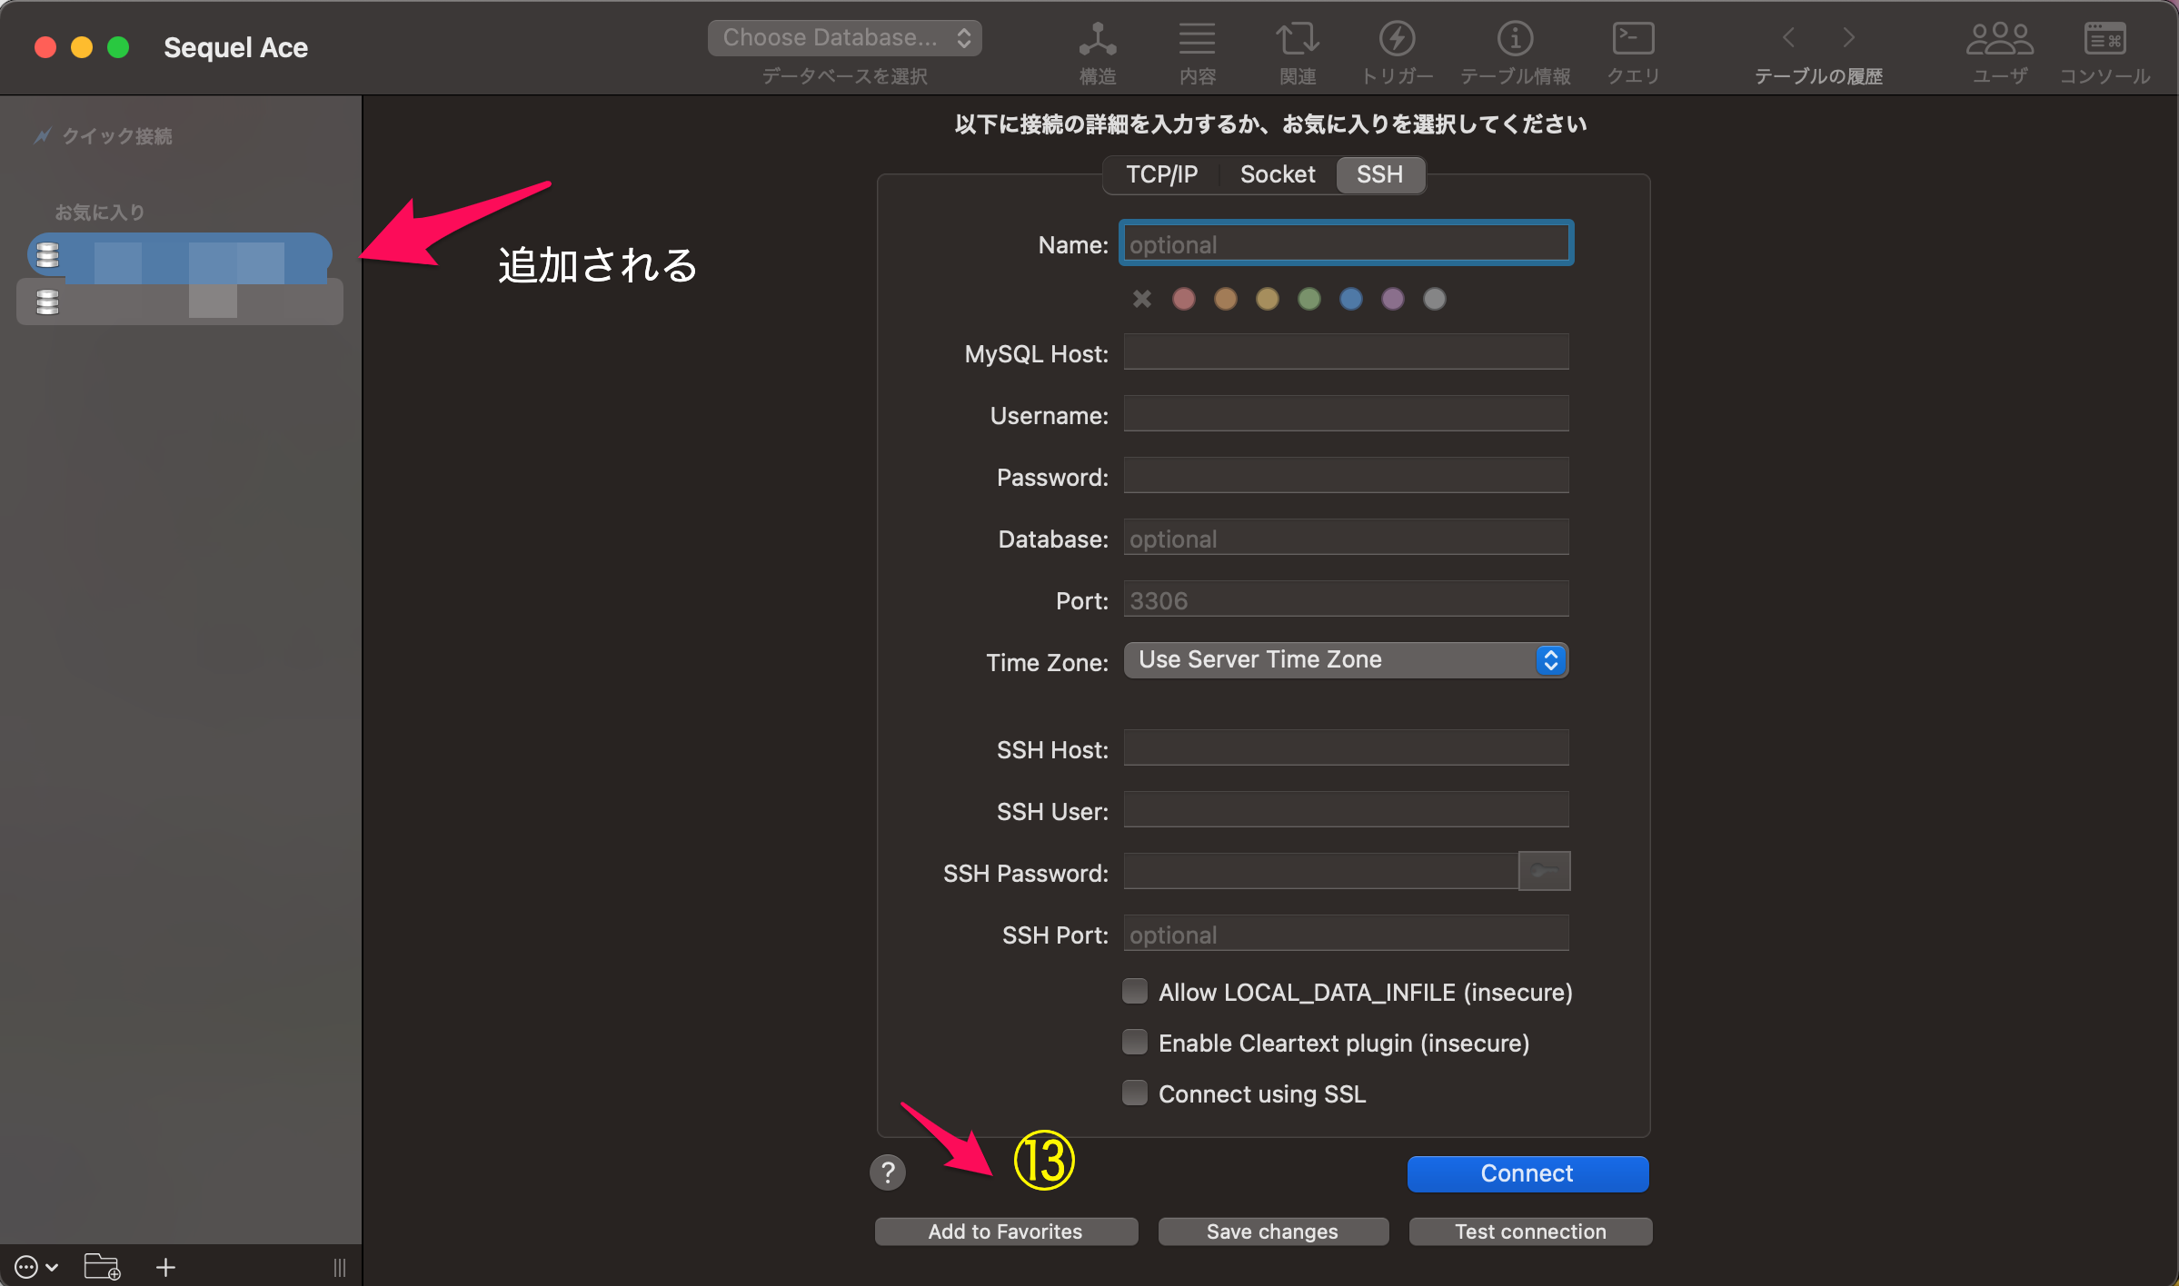Click the Table Info (テーブル情報) icon

click(1515, 40)
